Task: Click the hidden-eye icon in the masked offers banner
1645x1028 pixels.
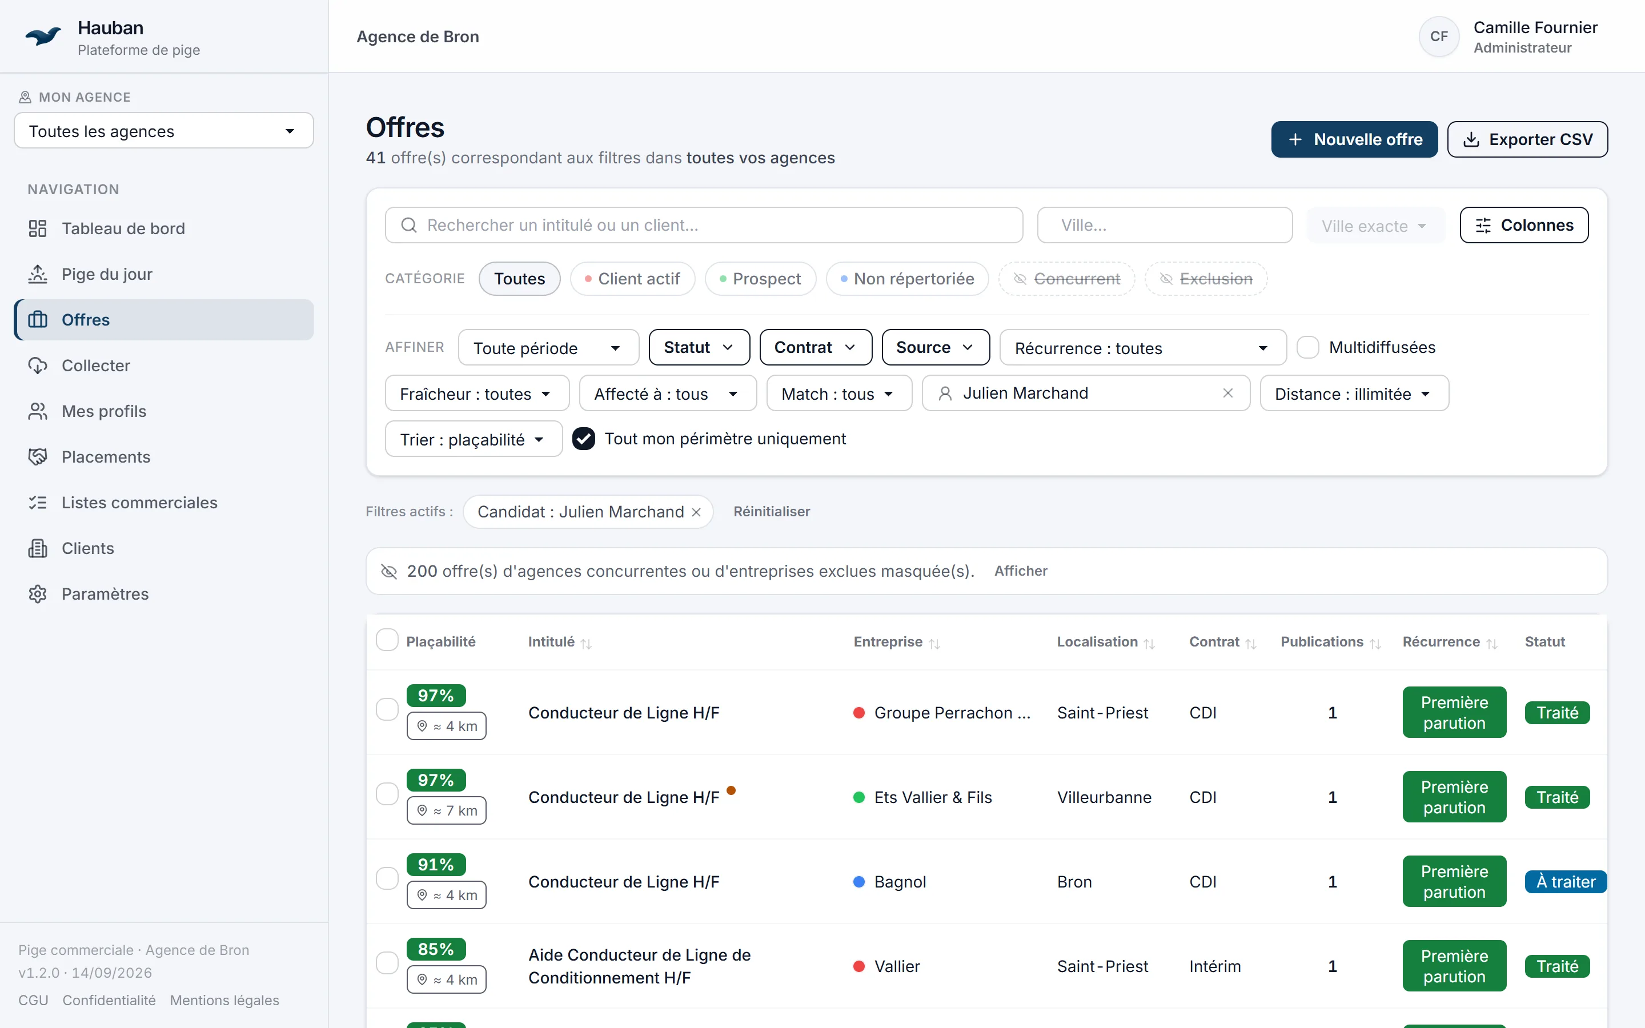Action: pos(389,571)
